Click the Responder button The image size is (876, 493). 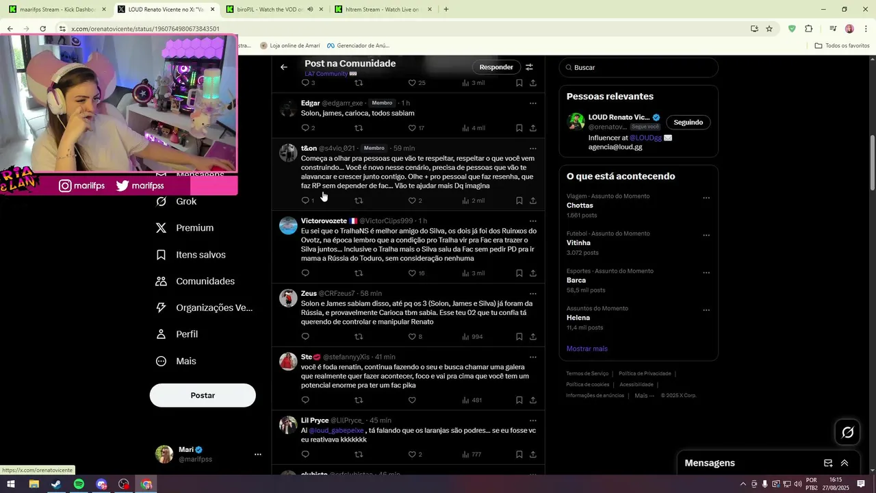tap(496, 67)
